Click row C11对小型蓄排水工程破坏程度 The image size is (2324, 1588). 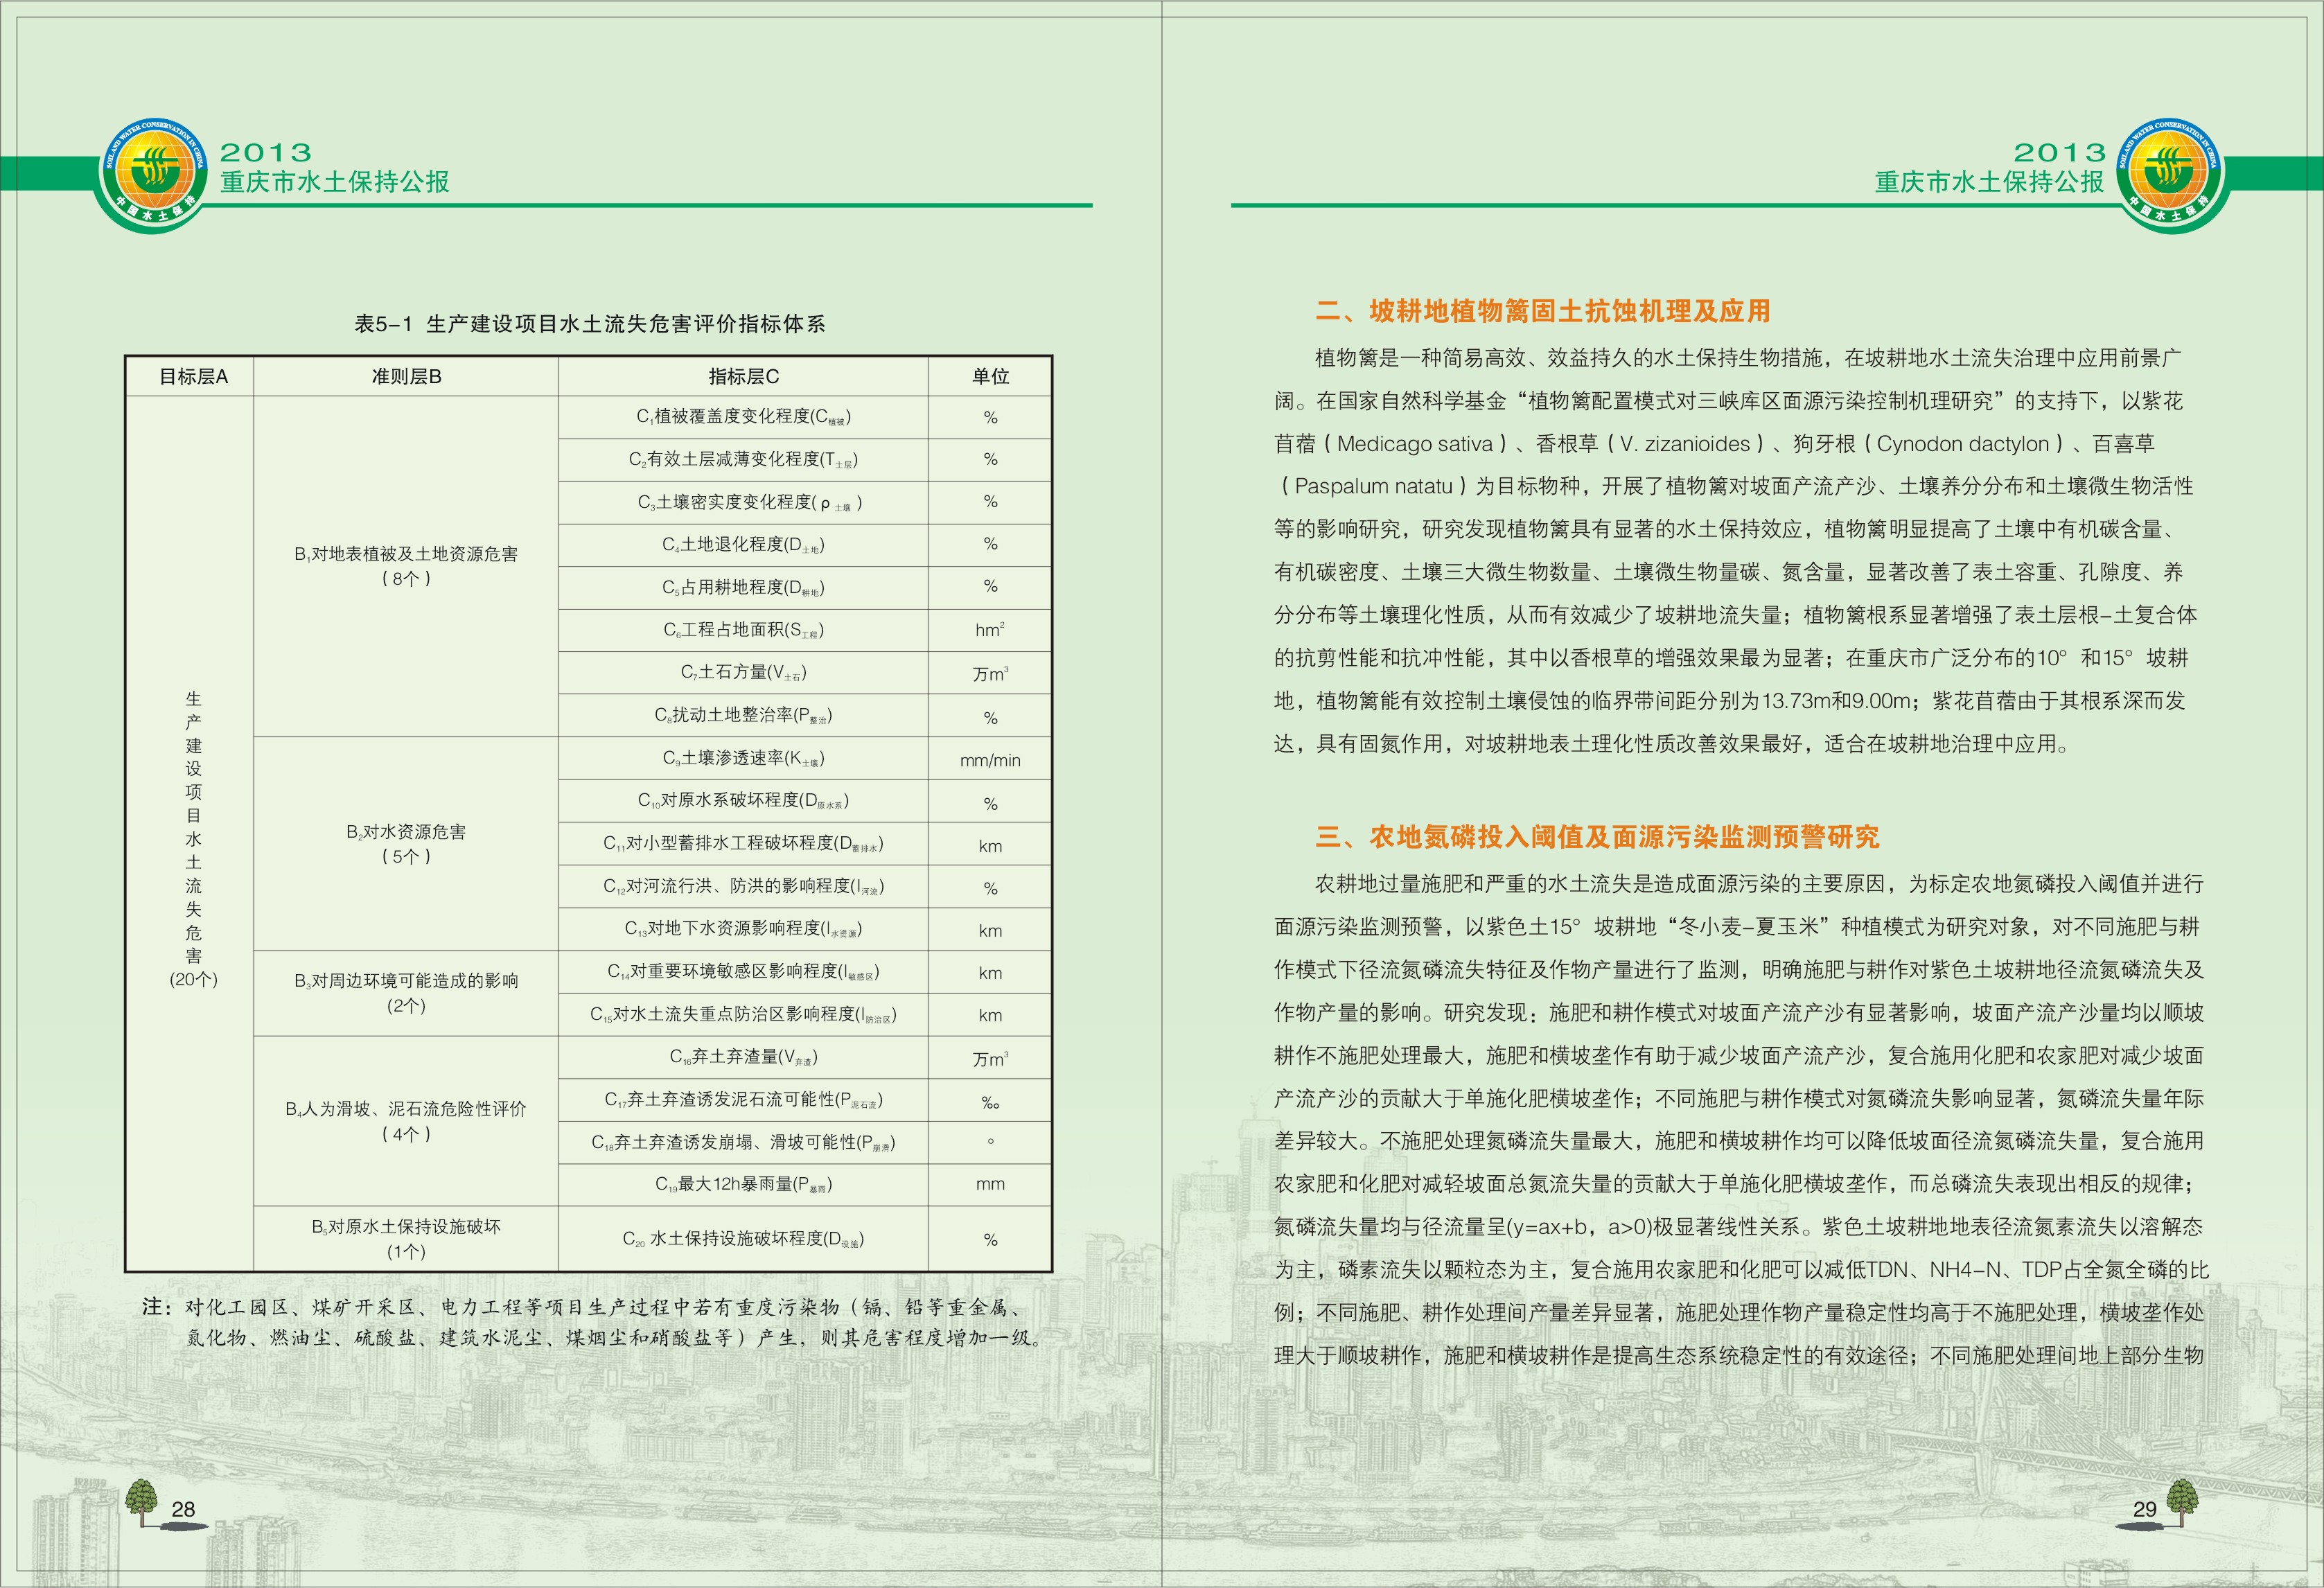tap(743, 844)
